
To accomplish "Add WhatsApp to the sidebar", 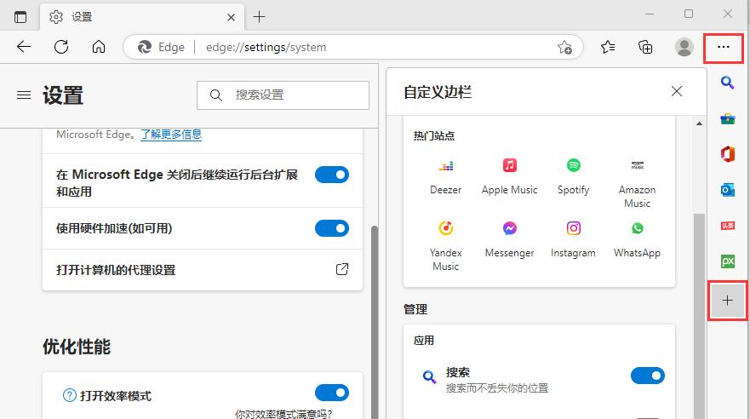I will coord(637,239).
